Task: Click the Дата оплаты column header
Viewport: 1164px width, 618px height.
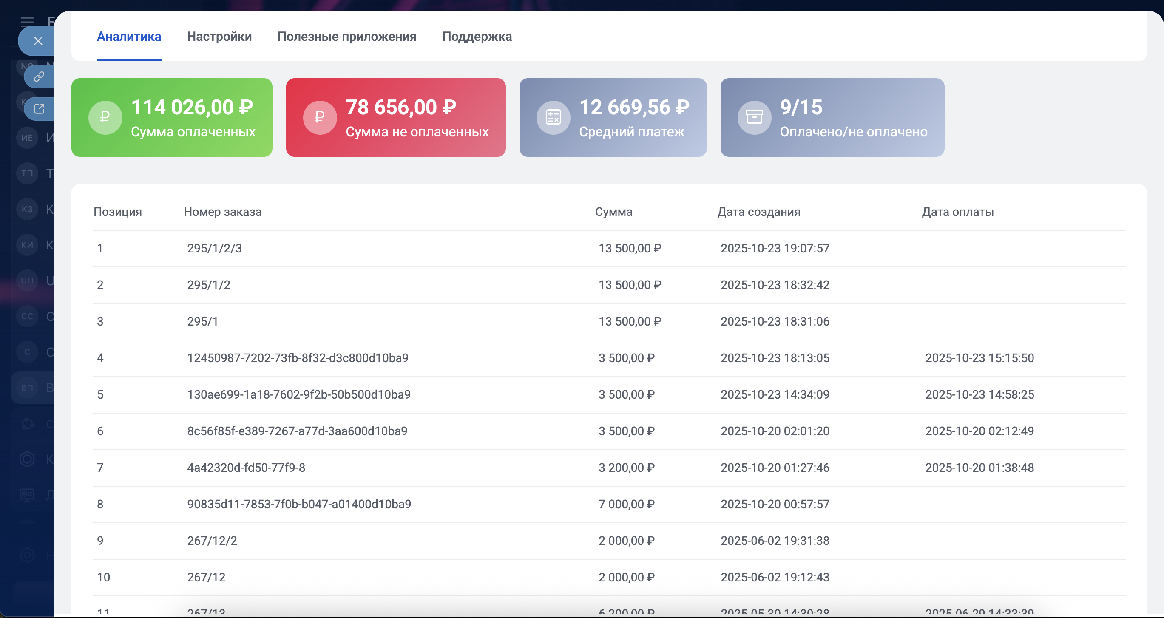Action: click(x=957, y=212)
